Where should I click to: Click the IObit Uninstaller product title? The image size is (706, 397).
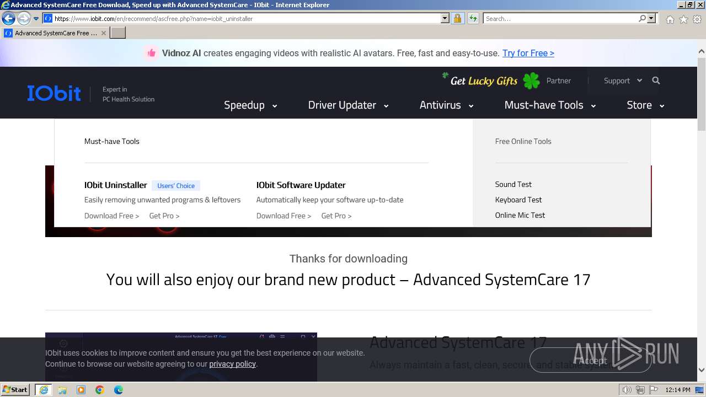tap(116, 185)
